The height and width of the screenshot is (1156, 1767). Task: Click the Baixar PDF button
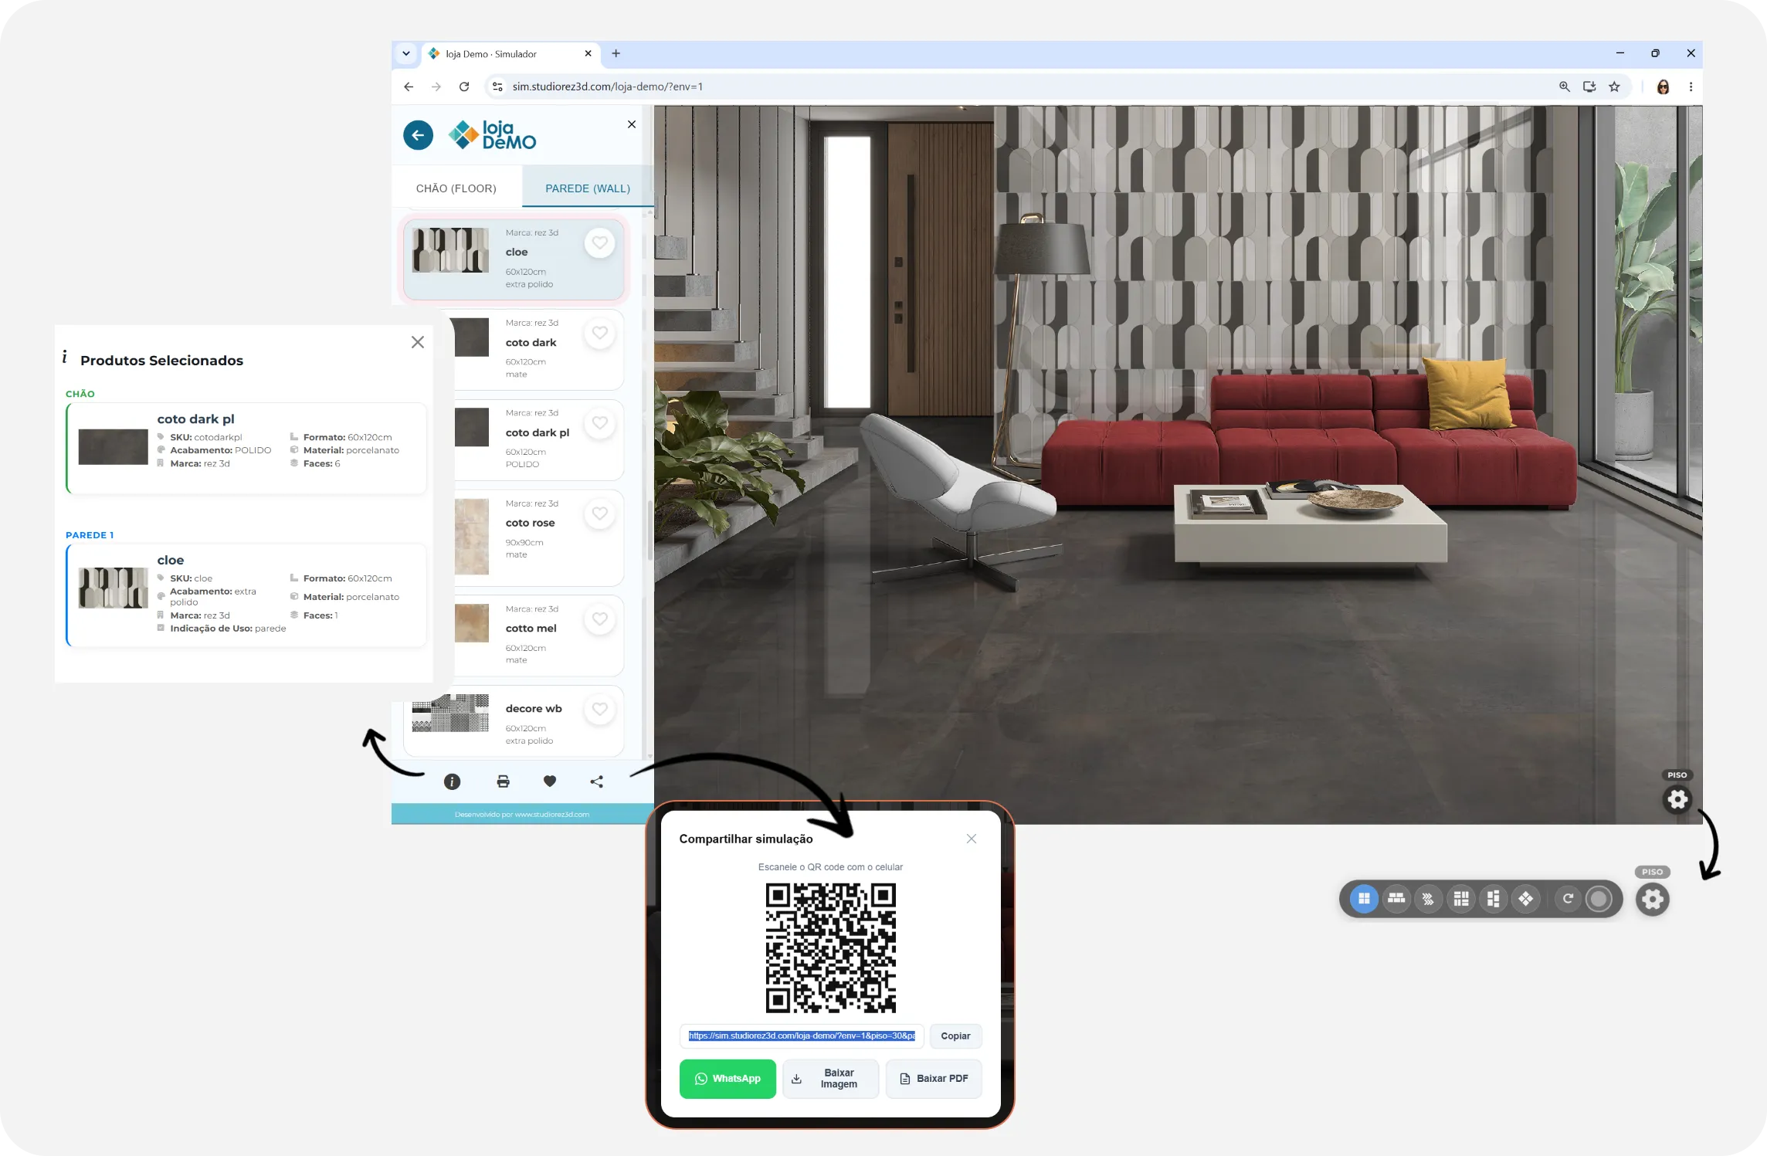pos(934,1079)
